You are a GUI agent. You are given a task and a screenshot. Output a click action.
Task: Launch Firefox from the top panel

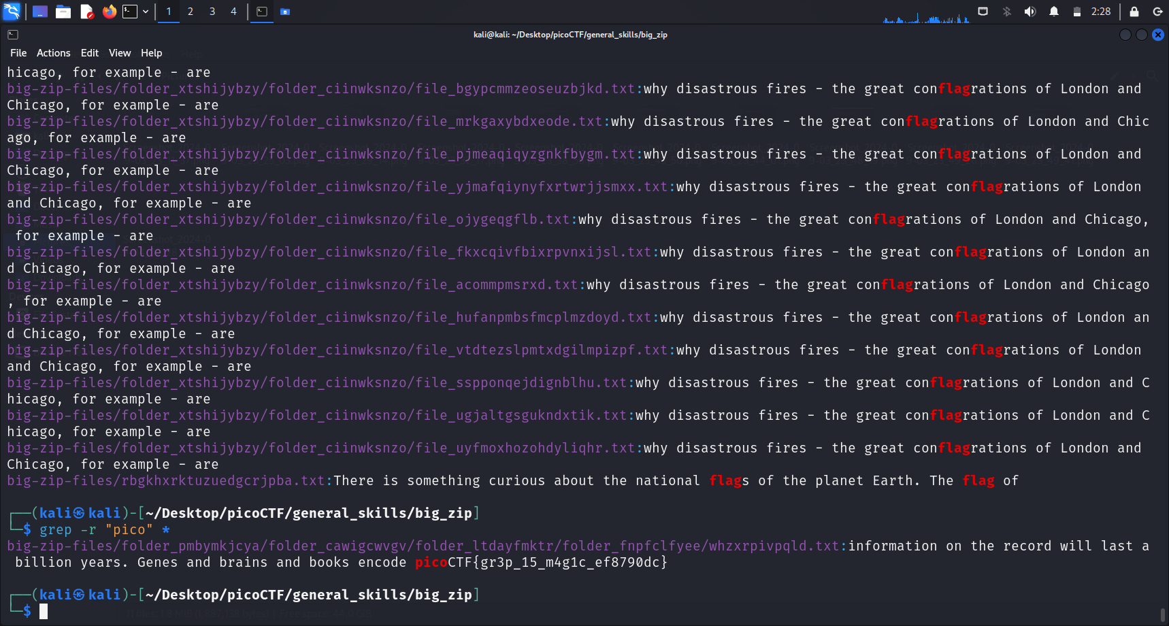109,12
